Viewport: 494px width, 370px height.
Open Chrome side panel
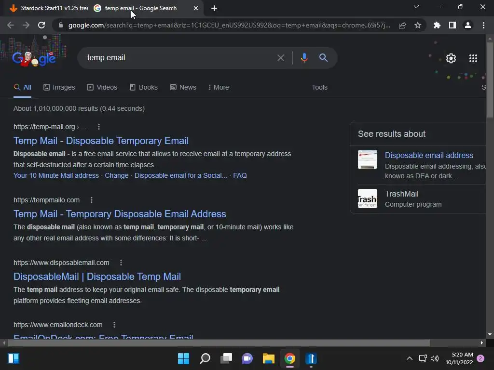(x=453, y=25)
